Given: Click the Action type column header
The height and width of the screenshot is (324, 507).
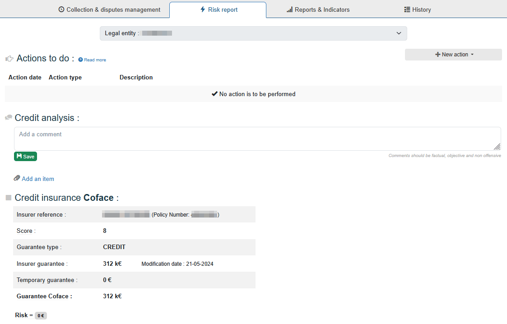Looking at the screenshot, I should (x=65, y=78).
